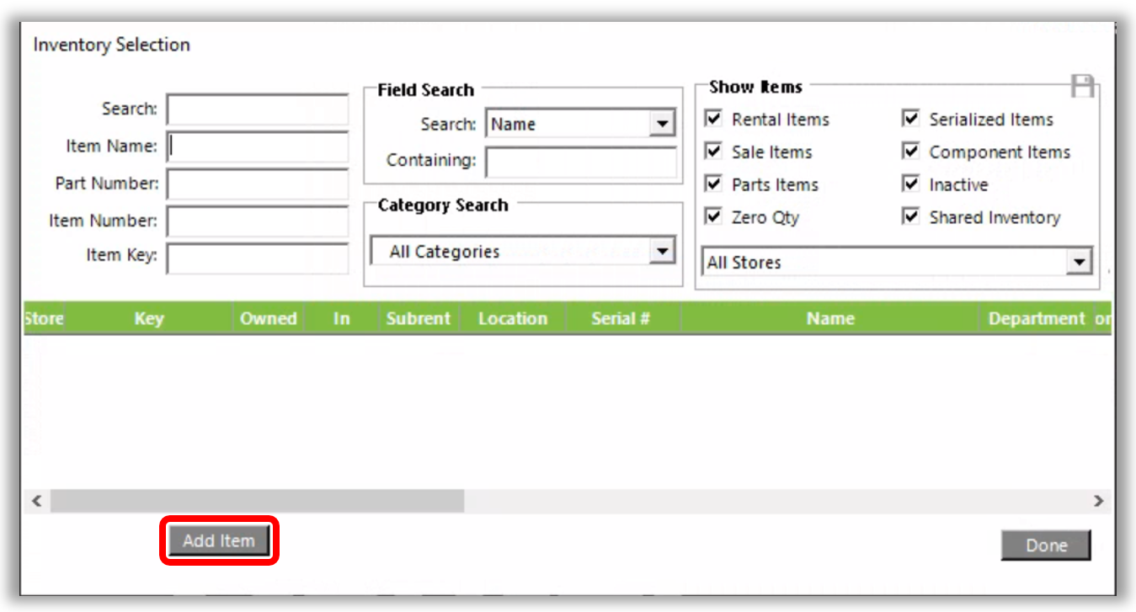Toggle the Sale Items checkbox
1136x612 pixels.
pyautogui.click(x=713, y=152)
